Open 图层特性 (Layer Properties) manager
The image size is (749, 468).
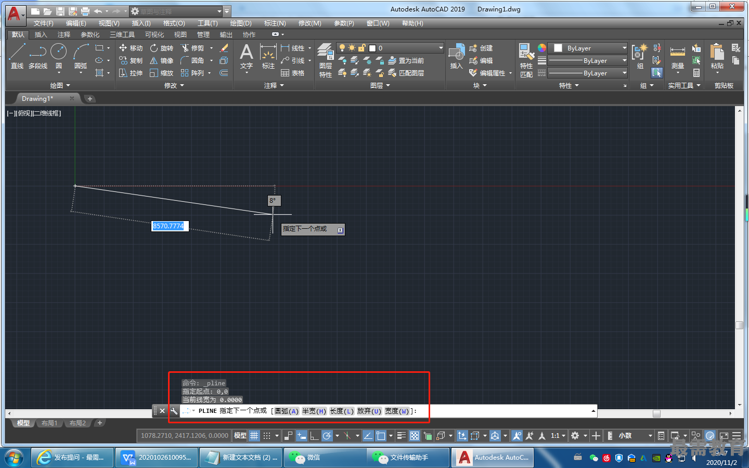coord(326,60)
